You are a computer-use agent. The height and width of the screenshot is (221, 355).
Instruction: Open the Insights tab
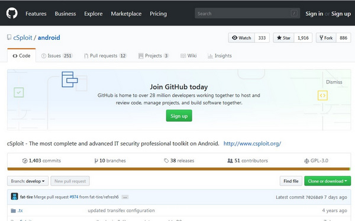(x=220, y=56)
